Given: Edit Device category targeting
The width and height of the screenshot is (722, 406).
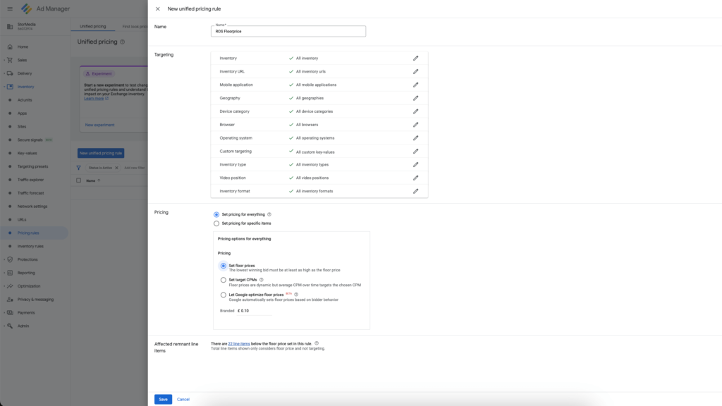Looking at the screenshot, I should click(415, 111).
